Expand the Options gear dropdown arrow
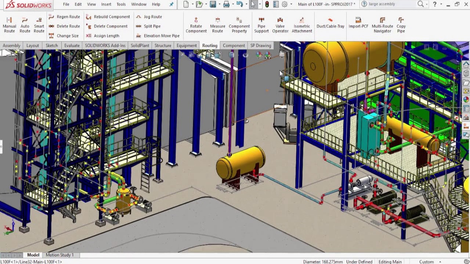Viewport: 470px width, 264px height. [x=291, y=4]
